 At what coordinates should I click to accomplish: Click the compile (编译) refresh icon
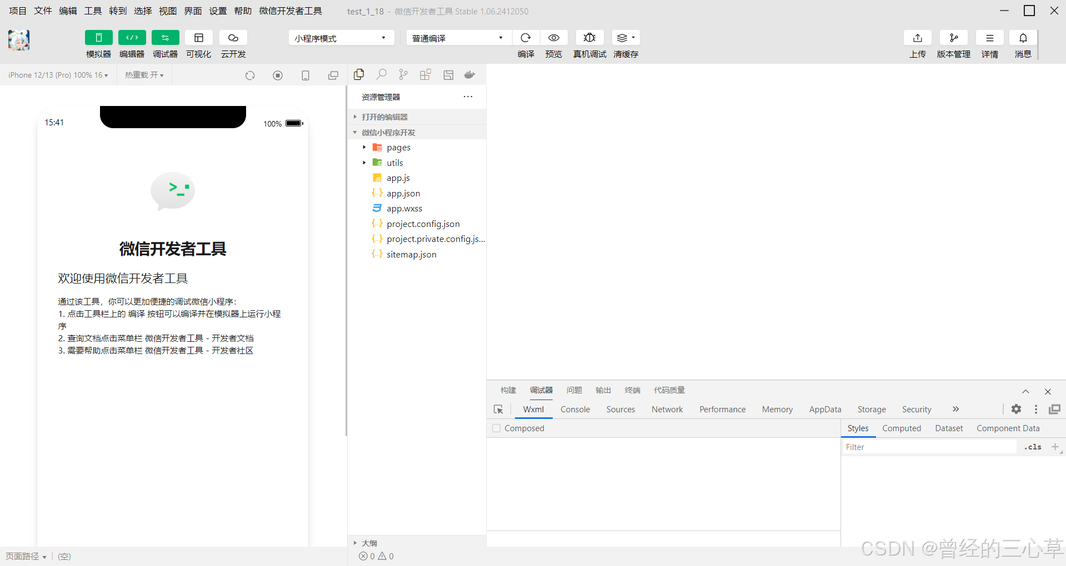[526, 38]
